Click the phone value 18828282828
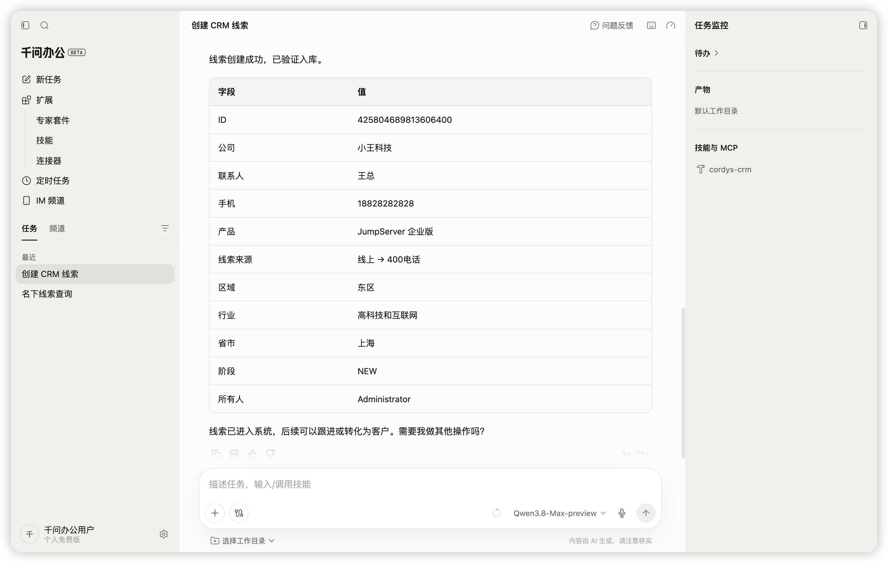888x563 pixels. point(386,203)
